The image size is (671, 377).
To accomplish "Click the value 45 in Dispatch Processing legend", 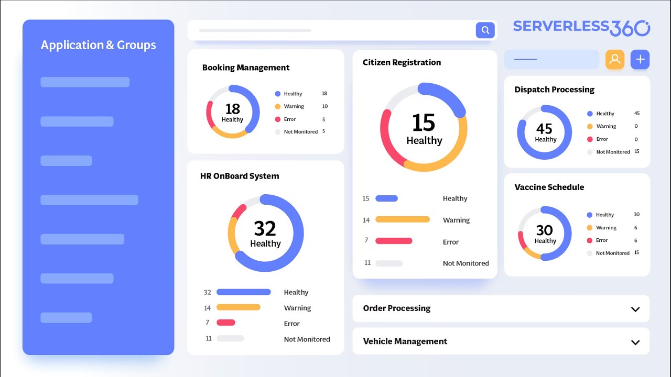I will point(637,113).
